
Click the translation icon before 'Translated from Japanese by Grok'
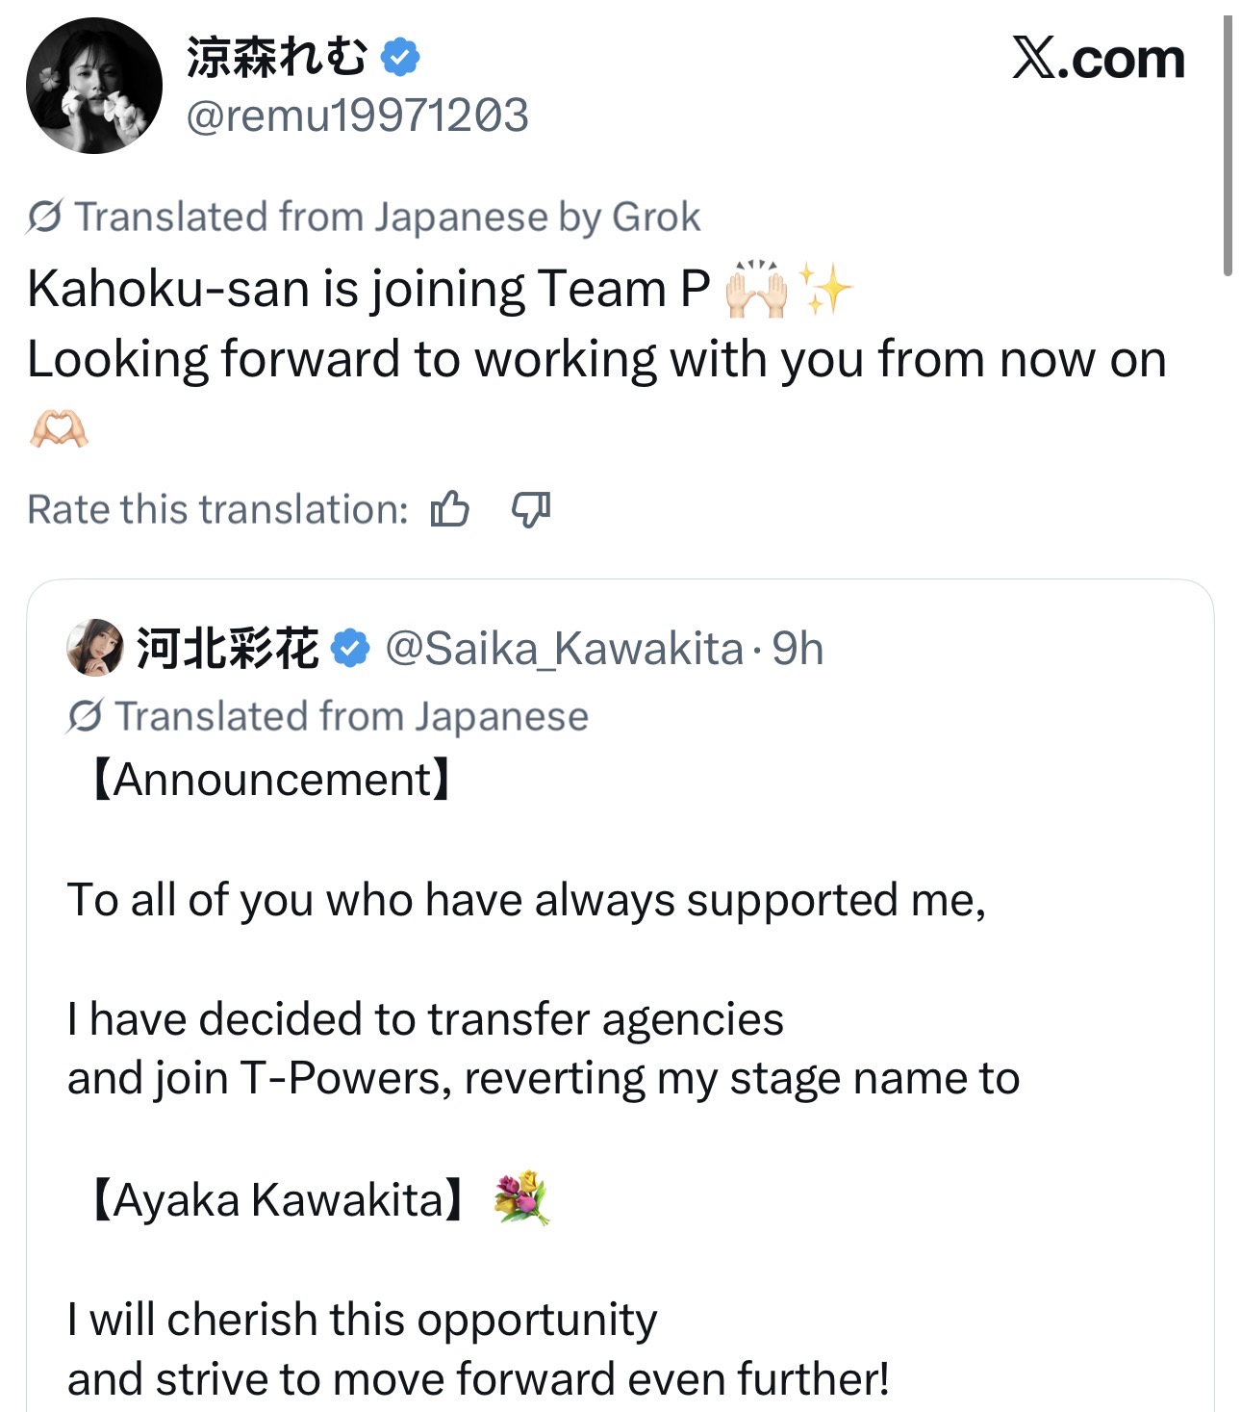(x=44, y=217)
